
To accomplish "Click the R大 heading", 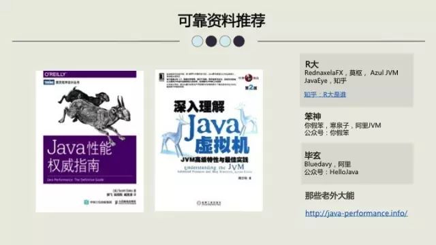I will click(312, 64).
